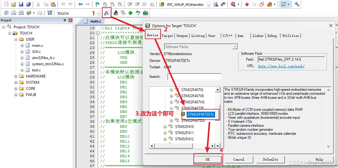Expand the FWLIB folder in project tree

(x=16, y=95)
